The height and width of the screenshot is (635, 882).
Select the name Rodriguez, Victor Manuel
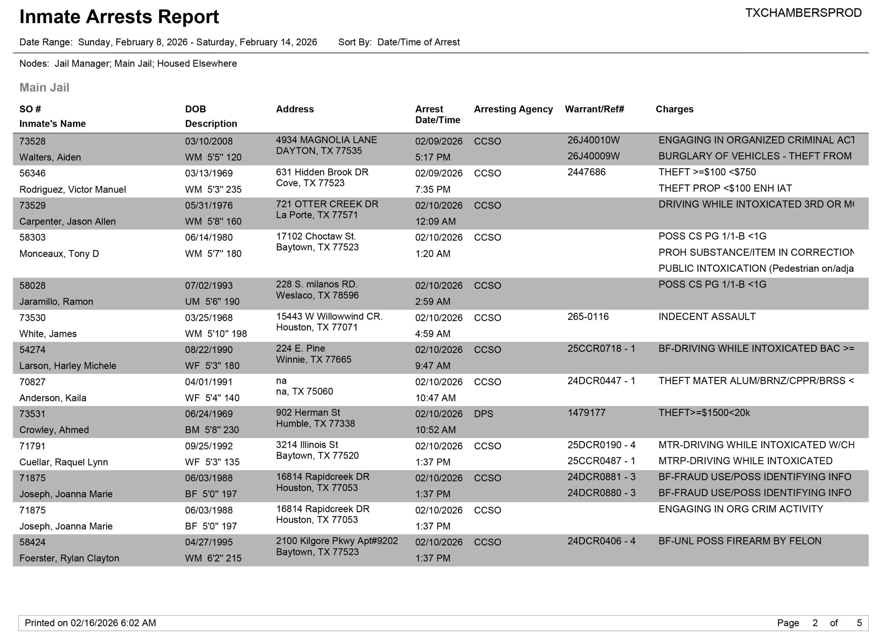[x=73, y=190]
